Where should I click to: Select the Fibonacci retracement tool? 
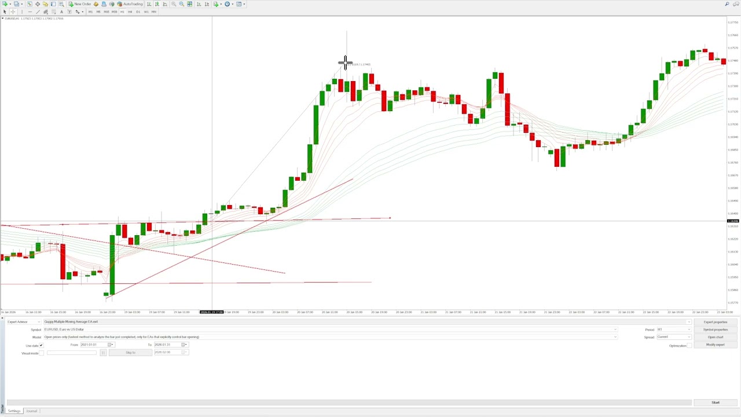[53, 12]
